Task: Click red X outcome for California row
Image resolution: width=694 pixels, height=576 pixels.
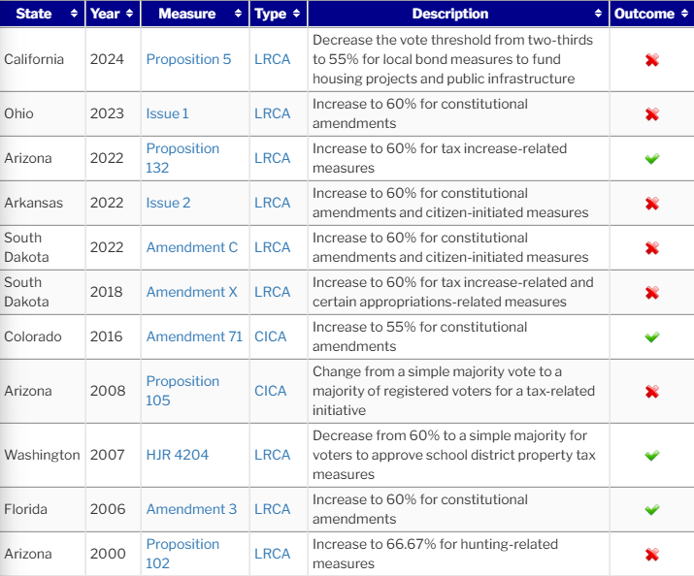Action: 651,60
